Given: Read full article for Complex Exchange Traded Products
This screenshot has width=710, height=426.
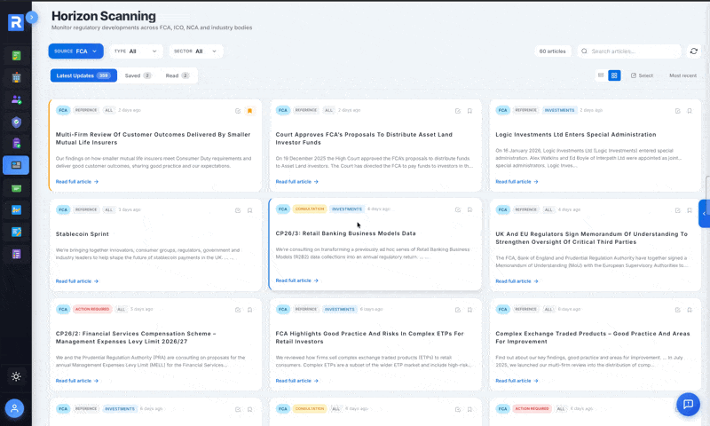Looking at the screenshot, I should [x=517, y=381].
